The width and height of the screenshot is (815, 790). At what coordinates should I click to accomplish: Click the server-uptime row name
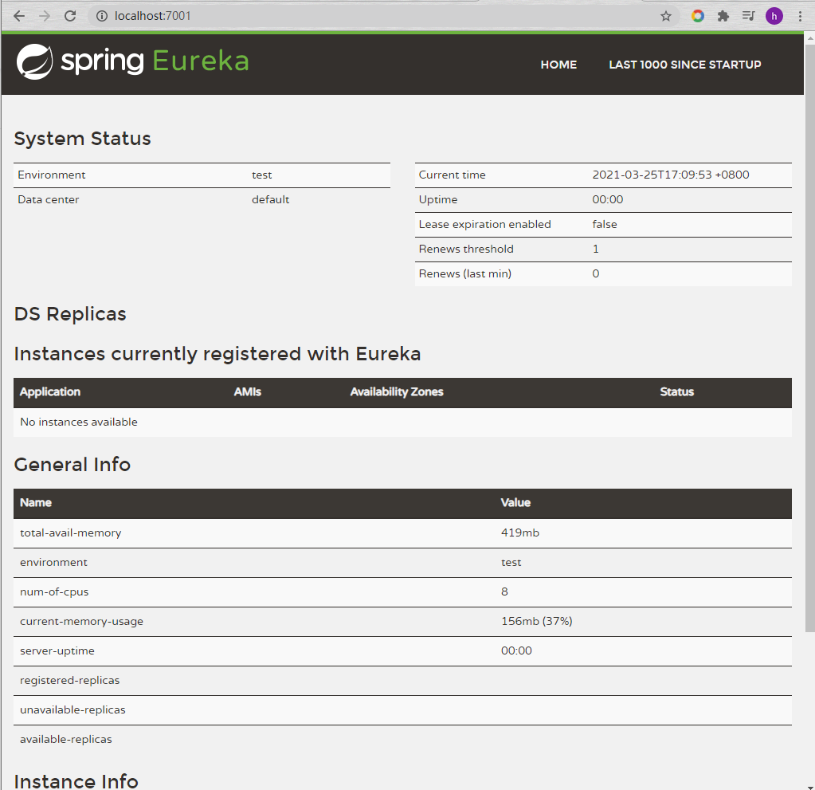[x=57, y=651]
